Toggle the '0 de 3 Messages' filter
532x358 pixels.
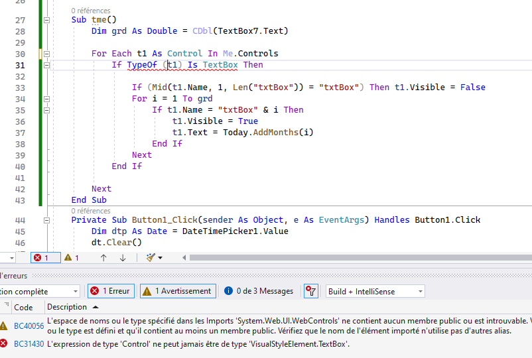(x=259, y=291)
